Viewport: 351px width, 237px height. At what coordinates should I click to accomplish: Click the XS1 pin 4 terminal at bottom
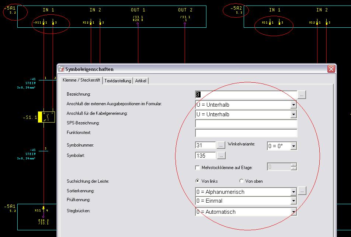44,209
